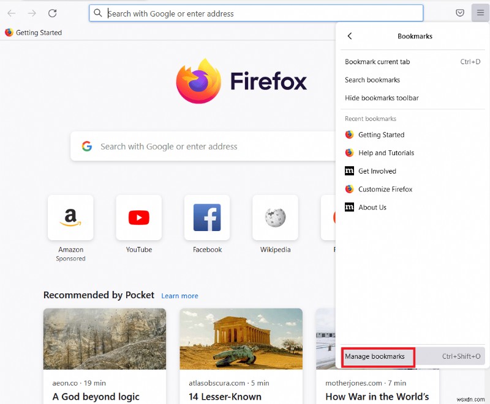
Task: Hide the bookmarks toolbar
Action: tap(382, 98)
